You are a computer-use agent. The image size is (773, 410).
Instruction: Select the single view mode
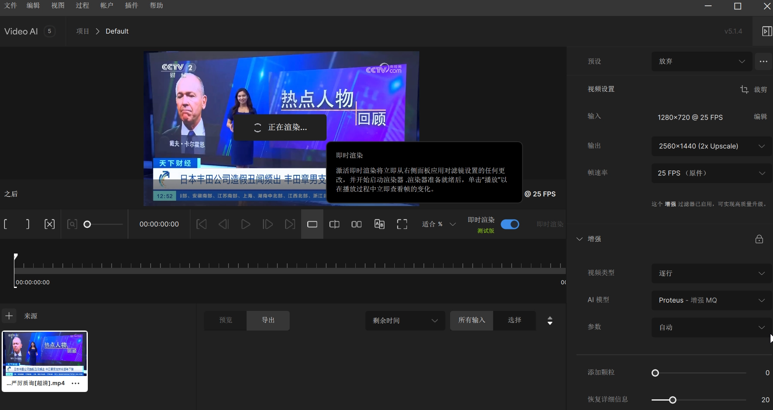(312, 224)
